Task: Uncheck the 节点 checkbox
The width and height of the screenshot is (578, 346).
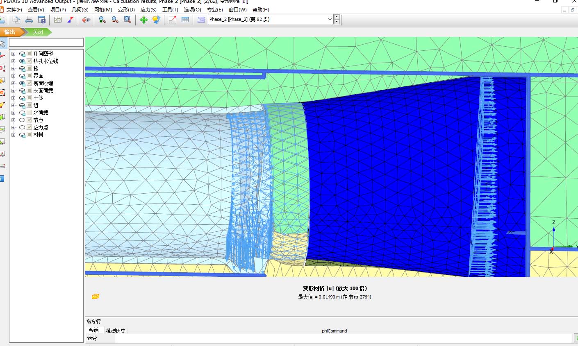Action: pos(30,120)
